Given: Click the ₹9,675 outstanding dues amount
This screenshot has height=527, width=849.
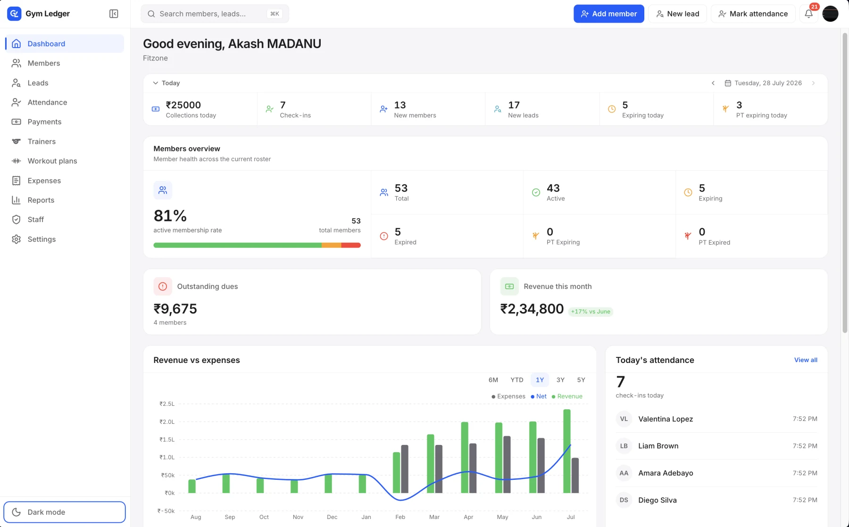Looking at the screenshot, I should [x=175, y=309].
